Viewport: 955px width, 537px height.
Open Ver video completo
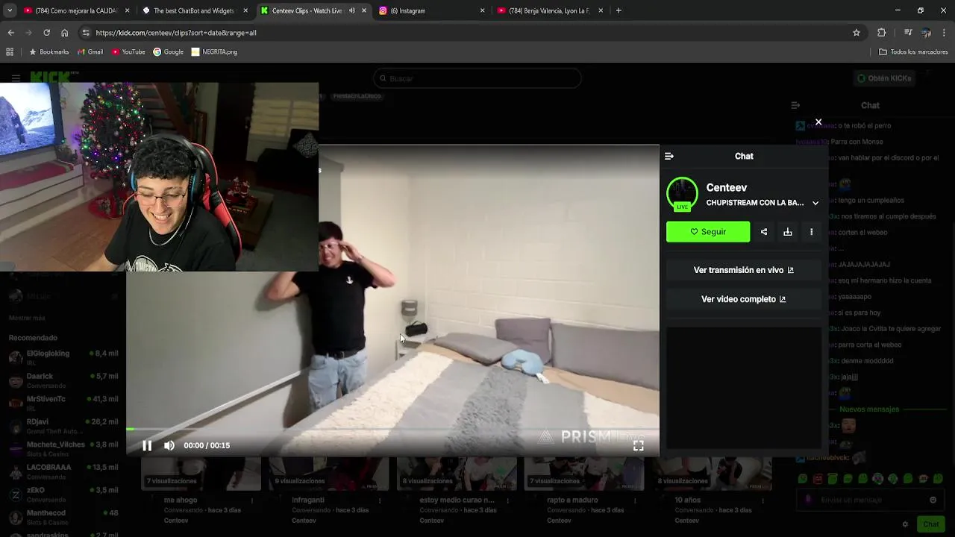(744, 299)
